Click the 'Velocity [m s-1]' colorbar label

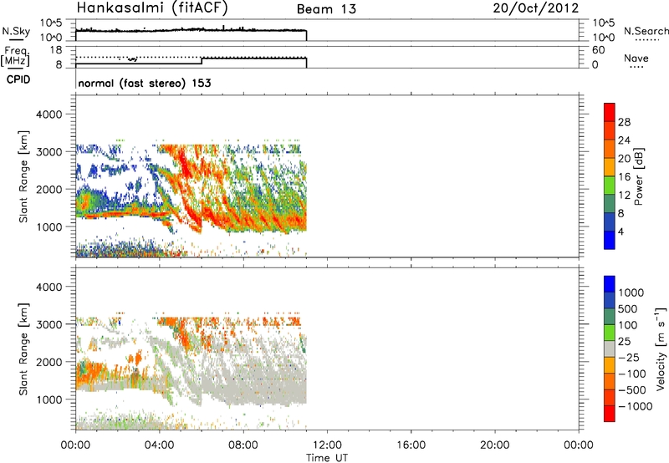tap(661, 349)
